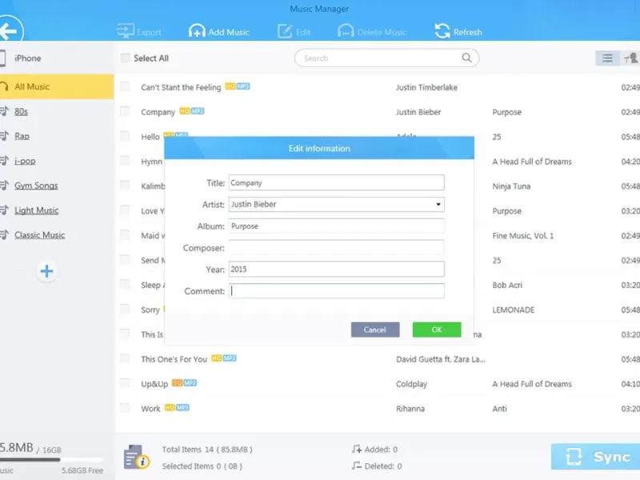Click the Classic Music playlist icon
Image resolution: width=640 pixels, height=480 pixels.
4,234
